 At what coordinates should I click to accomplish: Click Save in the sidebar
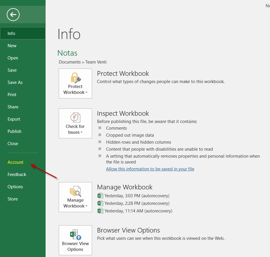pyautogui.click(x=23, y=70)
